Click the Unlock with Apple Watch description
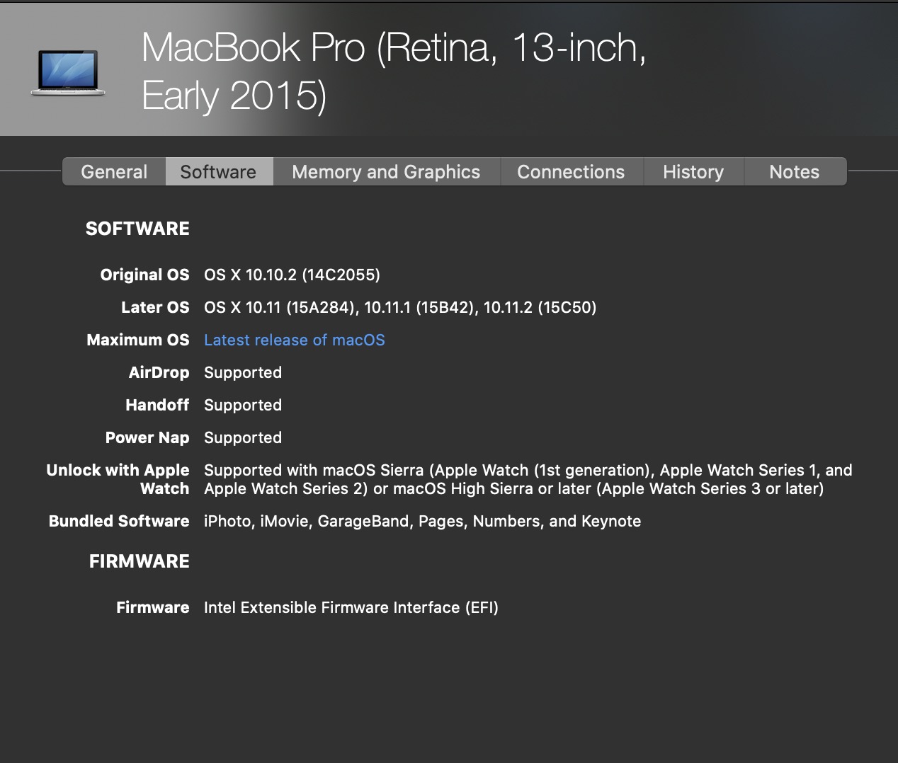 [528, 479]
